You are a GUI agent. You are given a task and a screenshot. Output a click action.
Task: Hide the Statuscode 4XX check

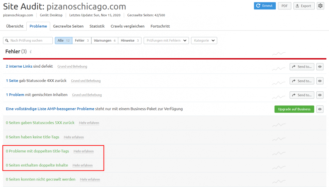coord(320,81)
